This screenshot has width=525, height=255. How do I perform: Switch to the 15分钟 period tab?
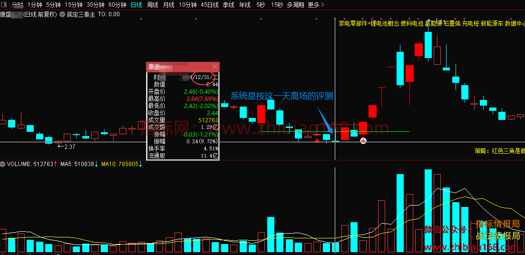coord(73,5)
